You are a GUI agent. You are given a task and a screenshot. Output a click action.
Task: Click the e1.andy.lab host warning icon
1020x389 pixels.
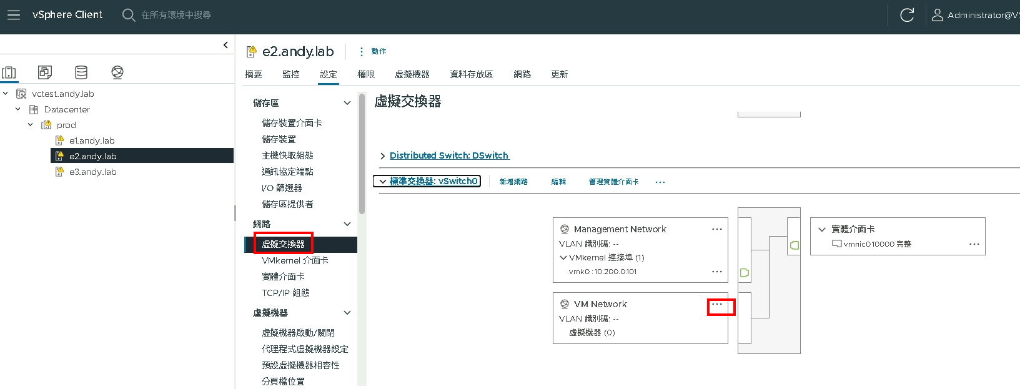(x=59, y=140)
